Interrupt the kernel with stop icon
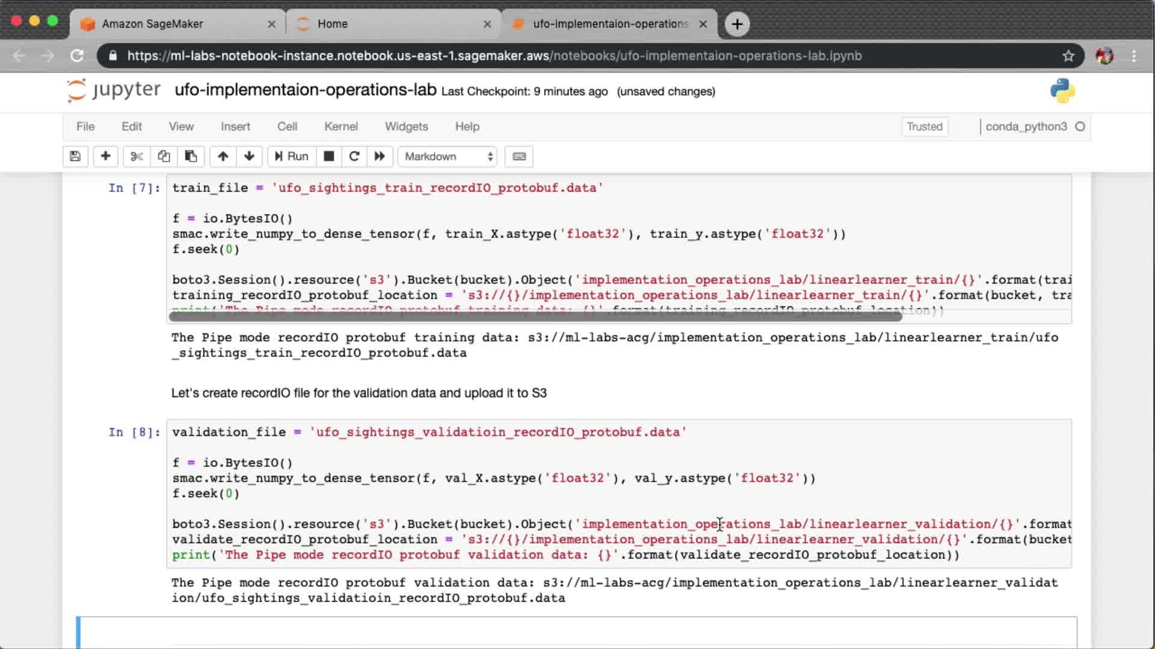Viewport: 1155px width, 649px height. 328,156
